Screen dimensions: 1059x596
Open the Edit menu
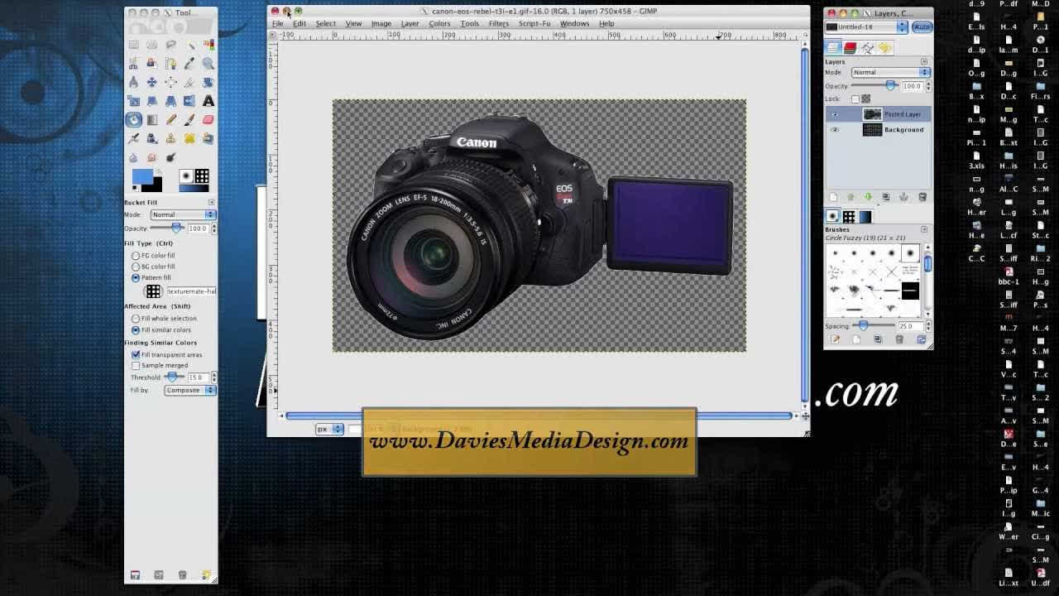click(299, 23)
